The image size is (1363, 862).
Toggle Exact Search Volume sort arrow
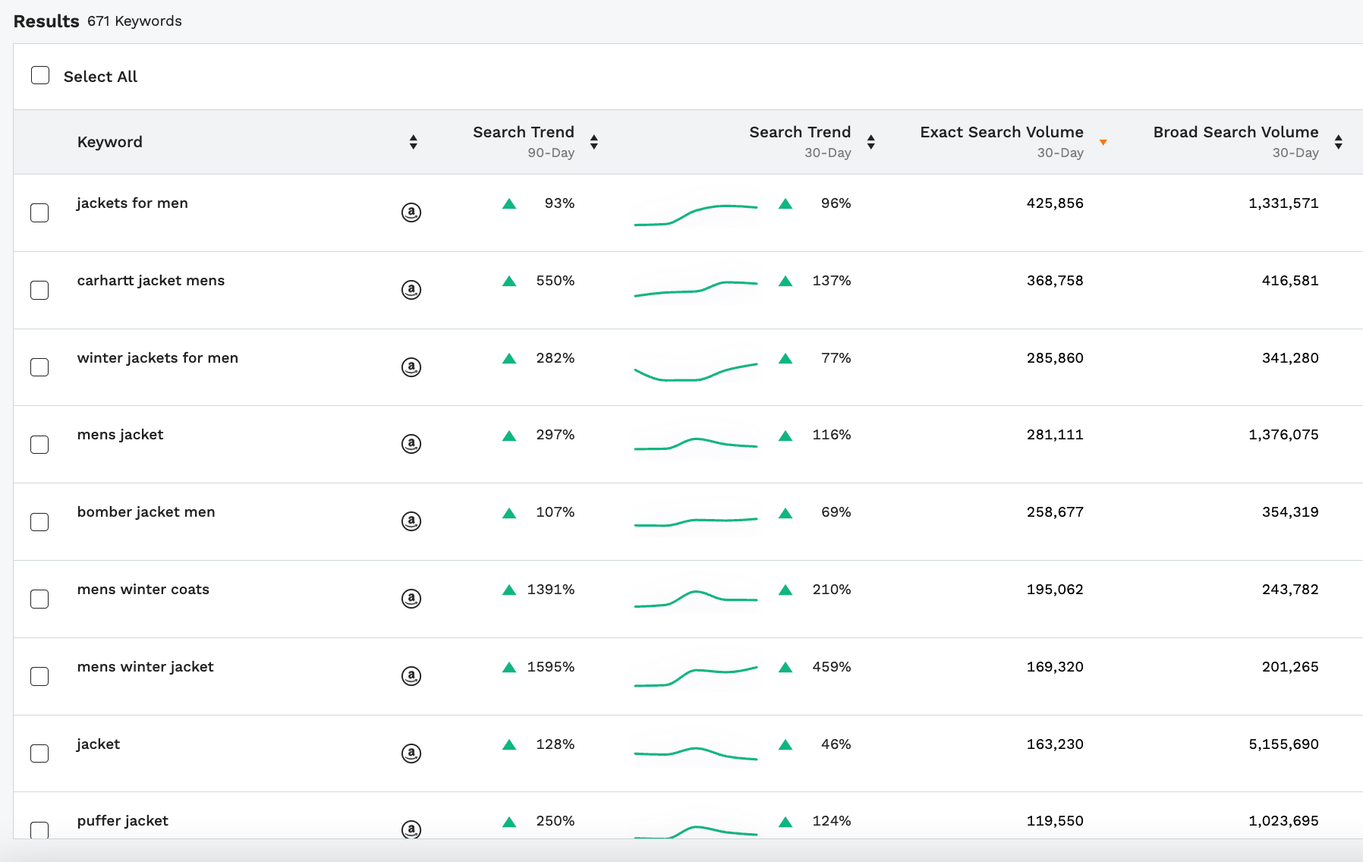(1103, 142)
